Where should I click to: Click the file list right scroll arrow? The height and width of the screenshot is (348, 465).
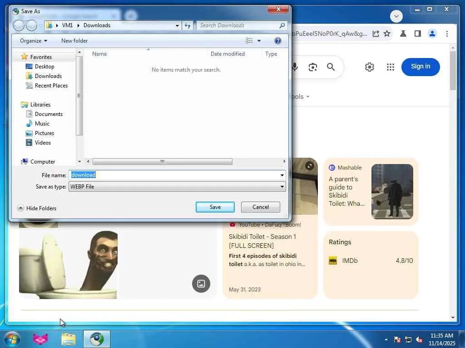click(x=284, y=162)
